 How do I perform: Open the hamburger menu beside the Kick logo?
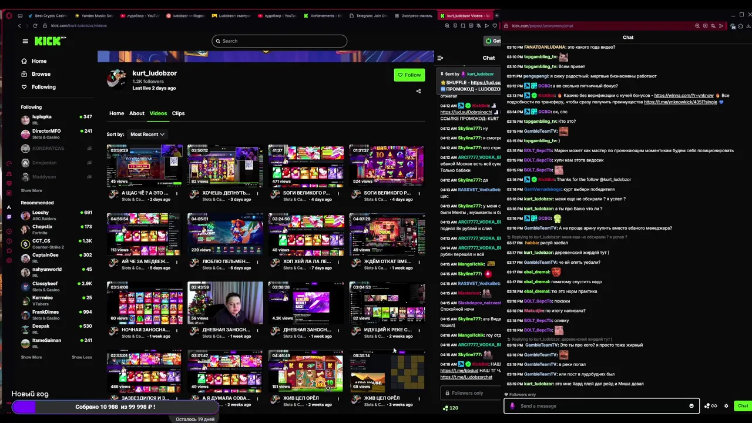click(25, 41)
